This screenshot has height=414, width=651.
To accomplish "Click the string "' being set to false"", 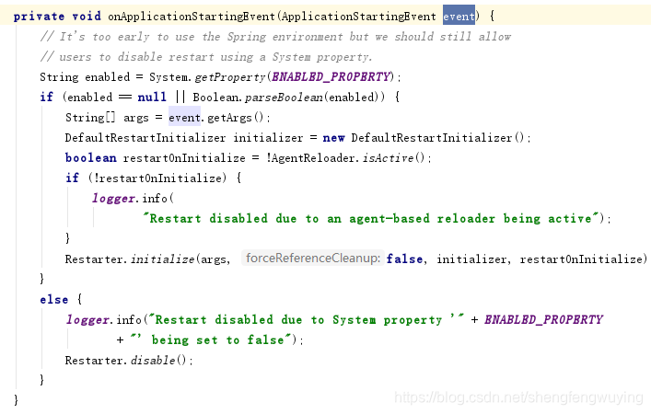I will 210,340.
